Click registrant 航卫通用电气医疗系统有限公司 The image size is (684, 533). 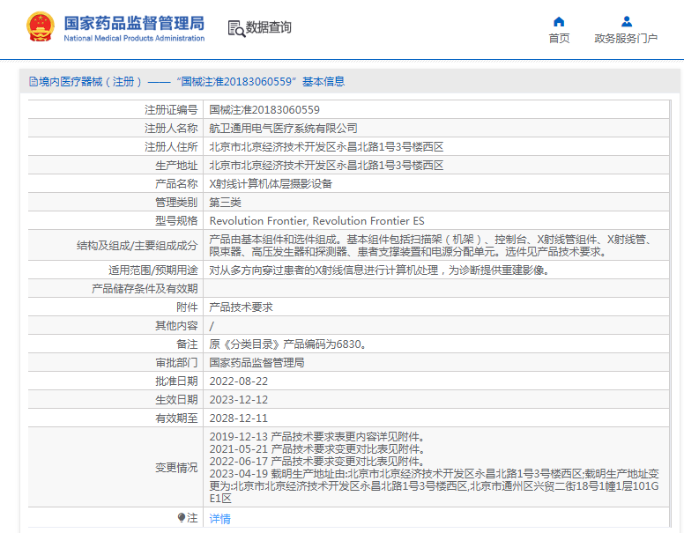[283, 129]
